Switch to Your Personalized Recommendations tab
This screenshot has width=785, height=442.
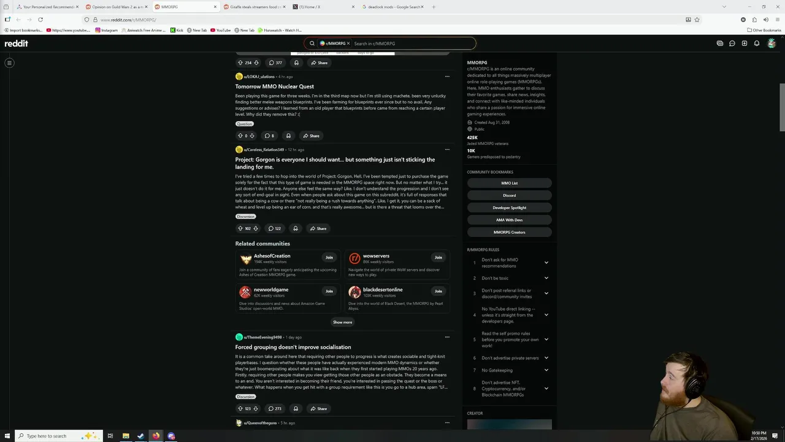click(47, 7)
